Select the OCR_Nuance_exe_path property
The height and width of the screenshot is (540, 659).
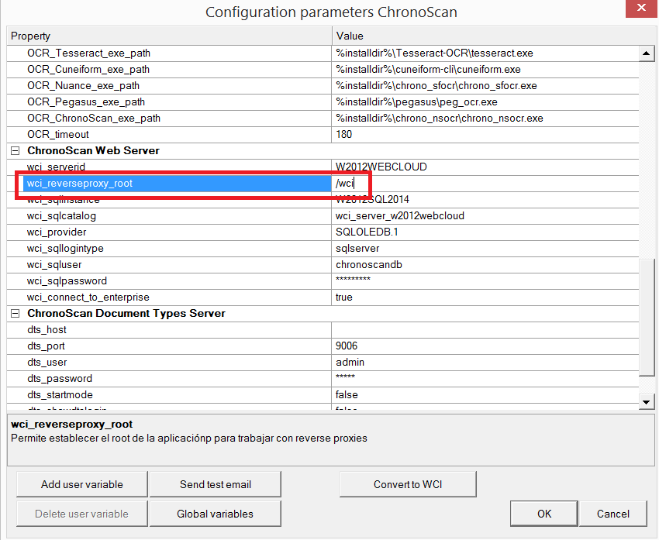tap(83, 86)
